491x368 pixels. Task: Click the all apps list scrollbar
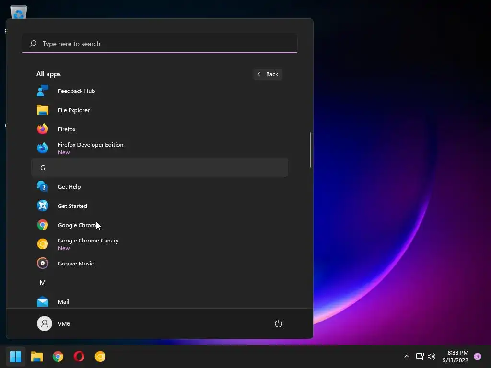pos(311,150)
